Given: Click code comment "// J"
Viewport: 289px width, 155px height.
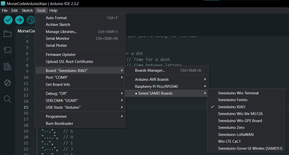Looking at the screenshot, I should (68, 149).
